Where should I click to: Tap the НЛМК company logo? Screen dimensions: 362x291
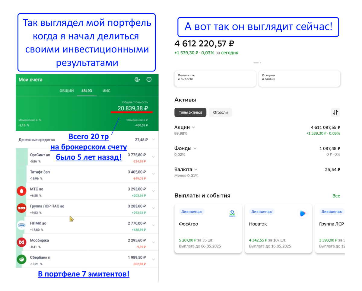[x=21, y=225]
